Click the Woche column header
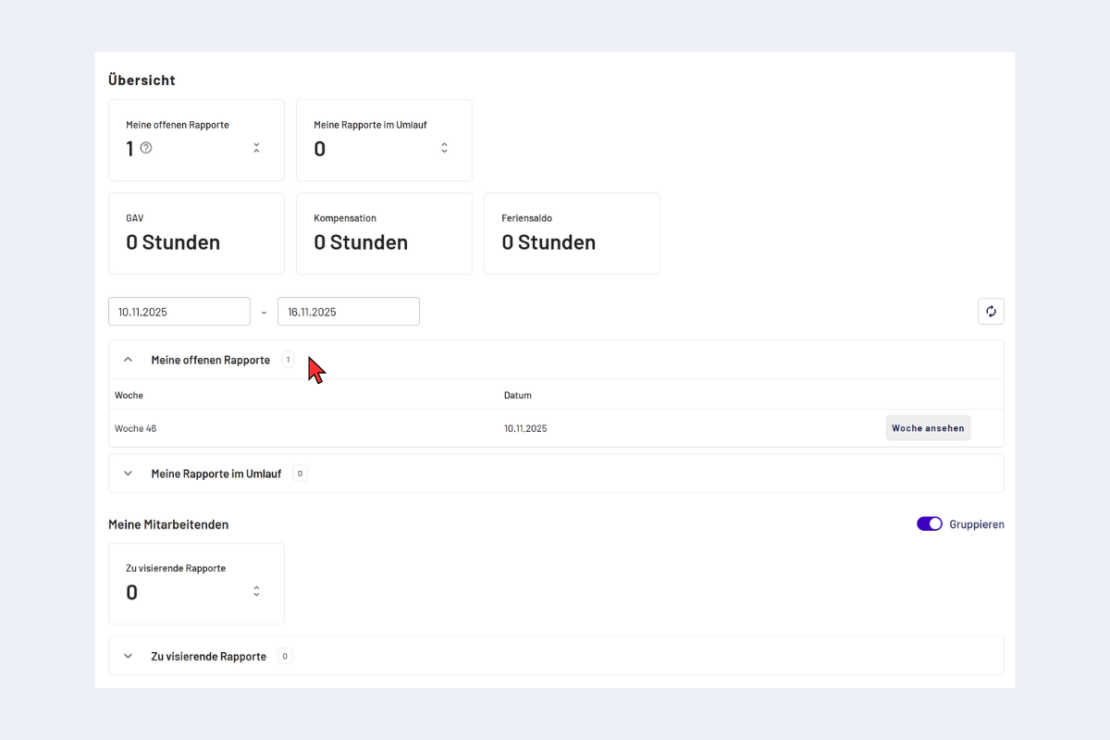Screen dimensions: 1110x740 [x=129, y=396]
